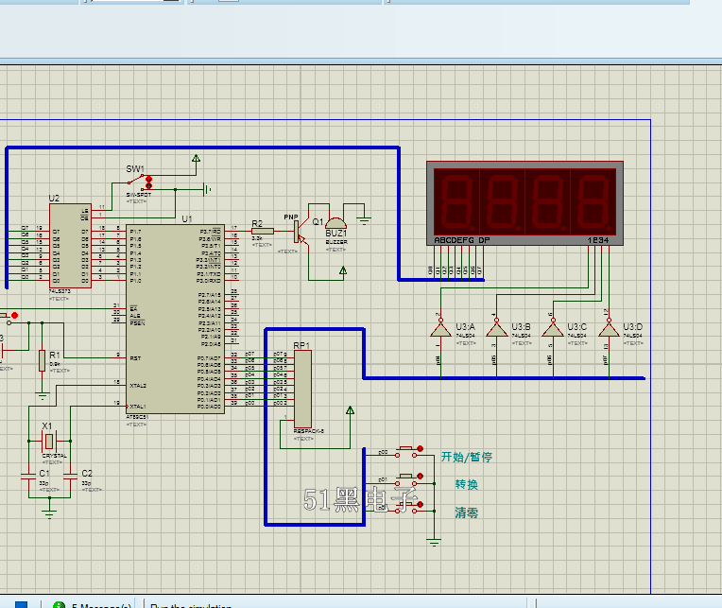Select the C1 capacitor symbol

click(28, 478)
